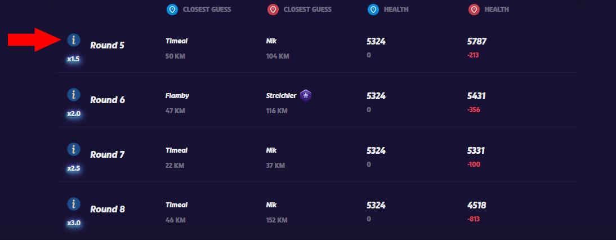Click the red Closest Guess pin icon

[273, 10]
